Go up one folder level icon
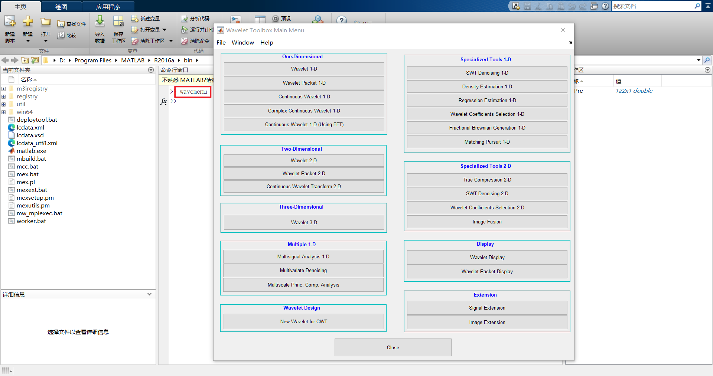This screenshot has height=376, width=713. [25, 60]
